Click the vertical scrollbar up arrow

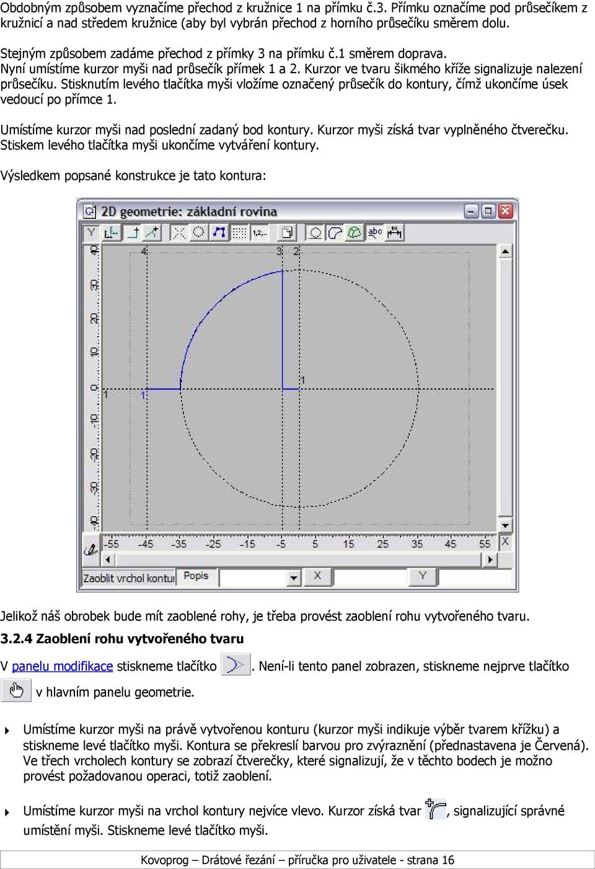pos(505,251)
